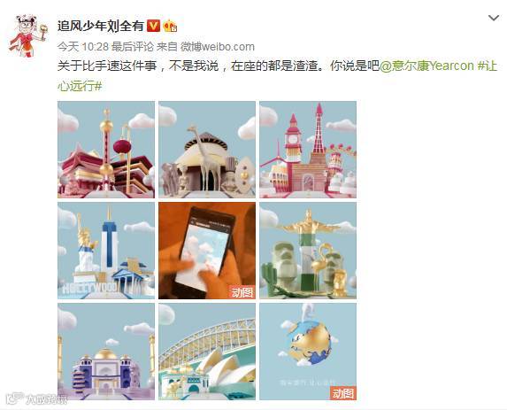Open the Big Ben and Eiffel Tower thumbnail
The image size is (507, 410).
[308, 150]
